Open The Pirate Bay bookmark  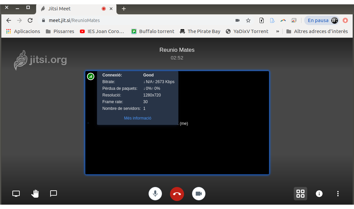click(200, 31)
